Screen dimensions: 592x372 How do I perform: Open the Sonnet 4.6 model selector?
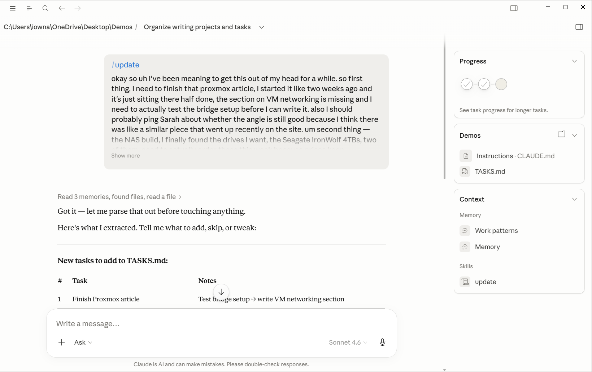tap(348, 342)
